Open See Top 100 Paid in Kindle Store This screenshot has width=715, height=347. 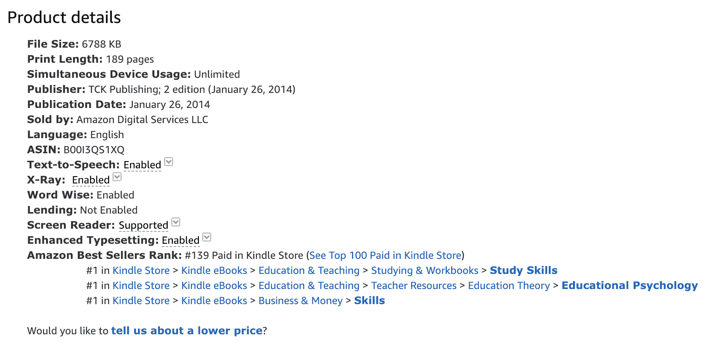click(385, 255)
